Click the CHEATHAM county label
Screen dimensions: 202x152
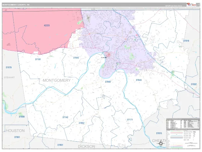pos(159,141)
